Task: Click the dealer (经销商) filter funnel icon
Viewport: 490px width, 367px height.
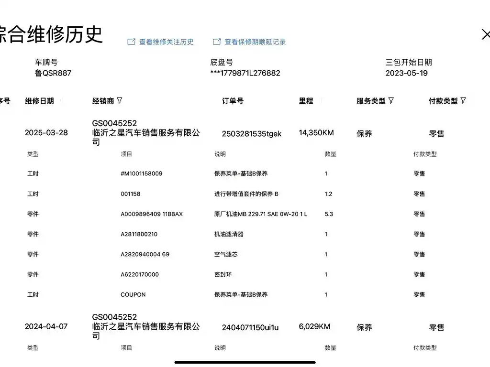Action: 120,101
